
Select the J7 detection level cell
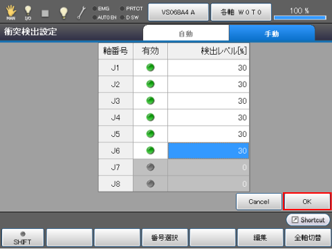(x=208, y=167)
